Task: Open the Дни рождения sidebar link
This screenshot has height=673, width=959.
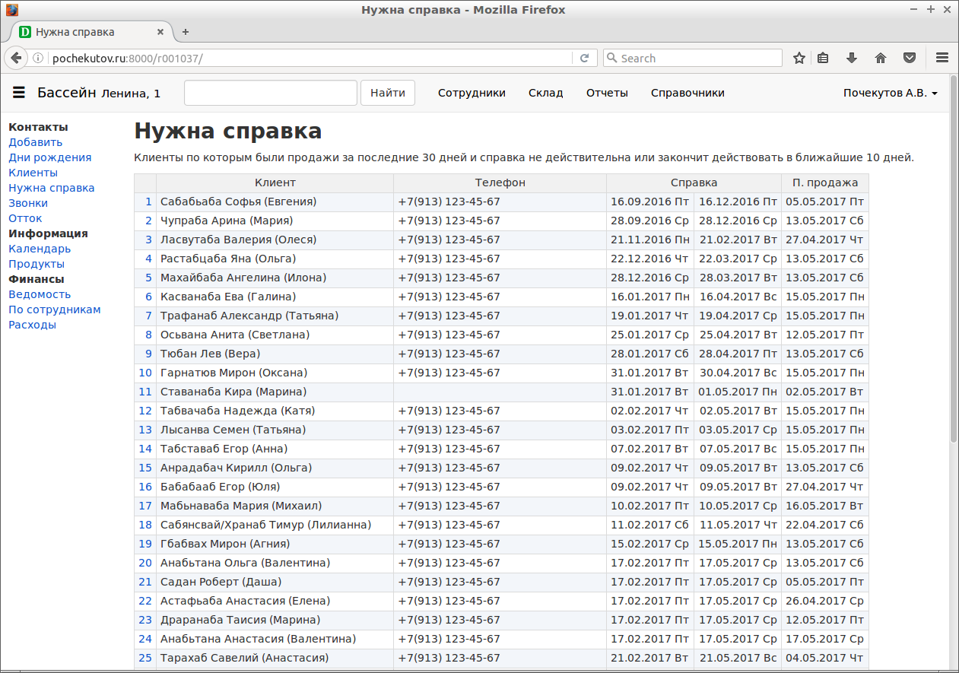Action: 50,157
